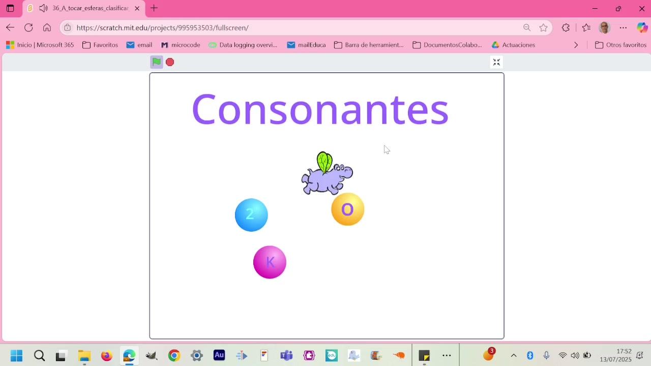651x366 pixels.
Task: Open Windows Search from the taskbar
Action: click(39, 355)
